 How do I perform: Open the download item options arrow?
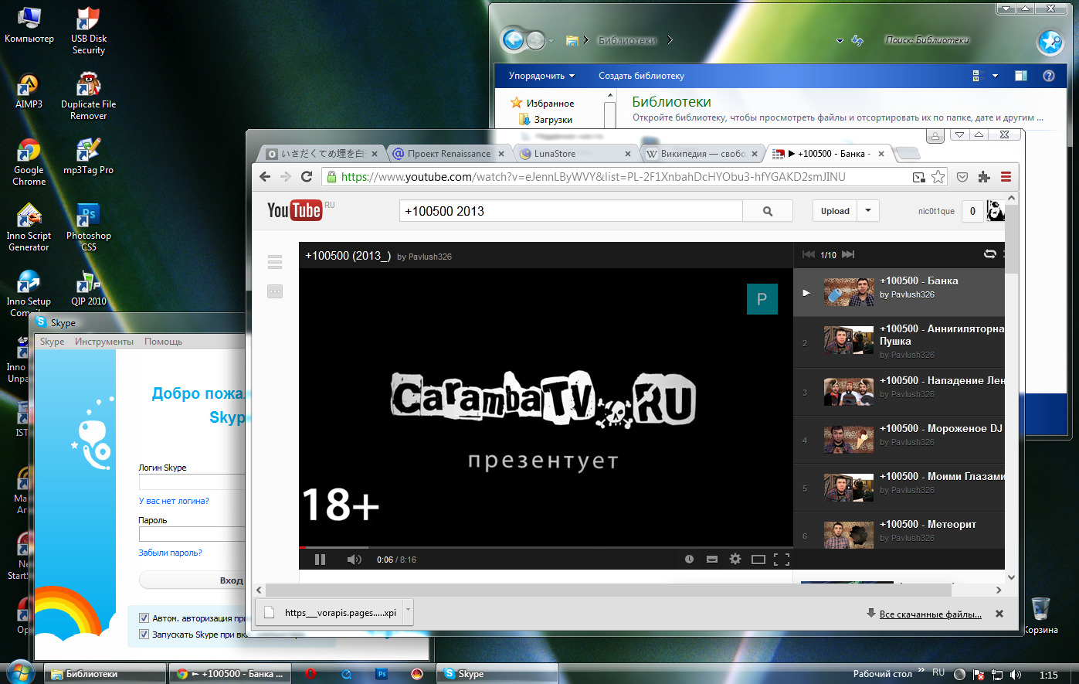409,612
